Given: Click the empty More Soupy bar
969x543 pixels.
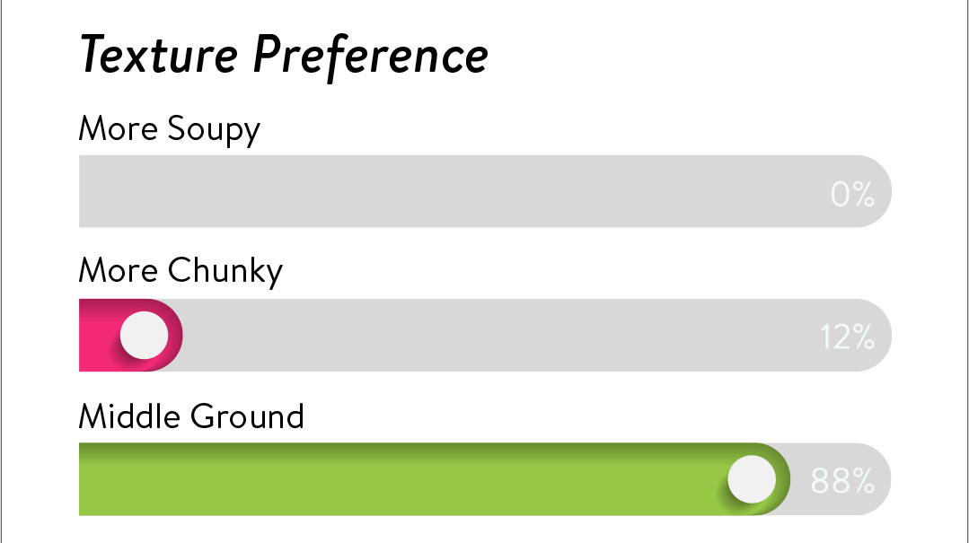Looking at the screenshot, I should tap(485, 191).
